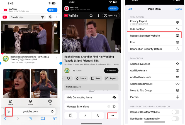The image size is (185, 125).
Task: Start voice search with microphone icon
Action: coord(50,17)
